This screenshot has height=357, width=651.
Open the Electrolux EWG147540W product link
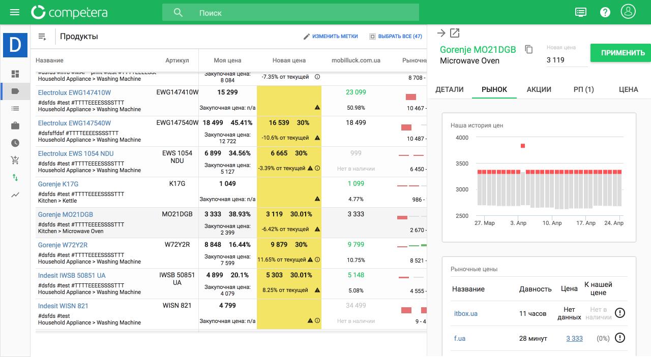(74, 123)
